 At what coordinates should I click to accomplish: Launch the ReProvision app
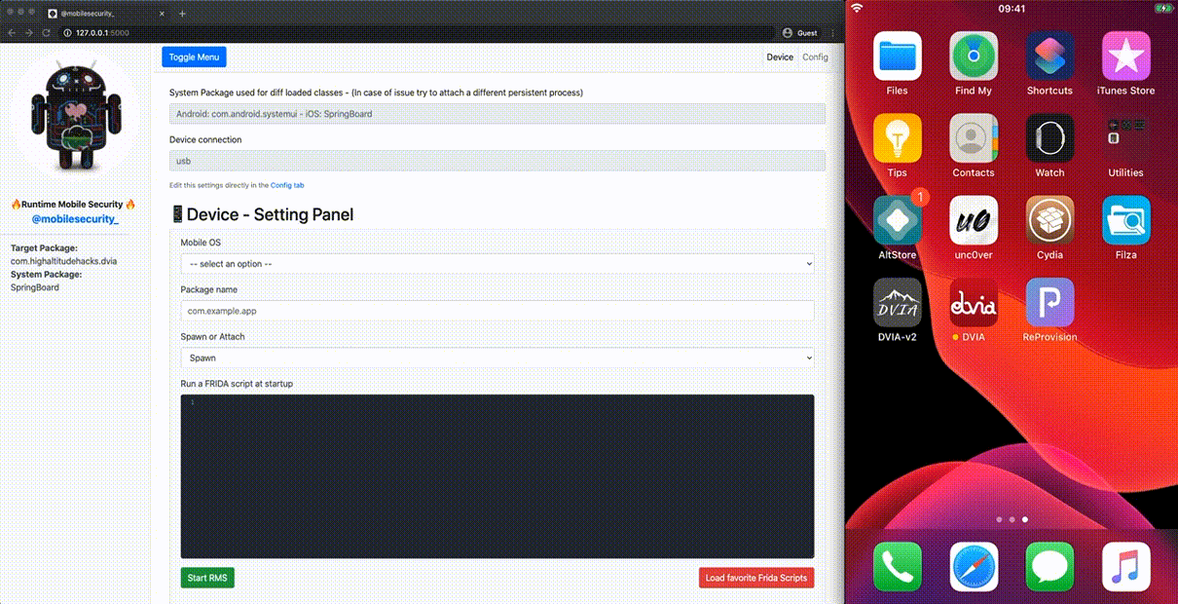click(1049, 303)
